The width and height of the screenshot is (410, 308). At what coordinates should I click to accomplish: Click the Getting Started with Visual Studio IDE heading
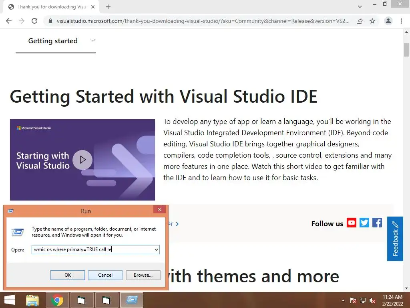click(x=164, y=96)
